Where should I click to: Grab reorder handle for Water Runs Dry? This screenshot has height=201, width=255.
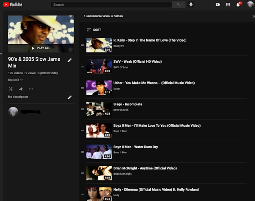tap(82, 152)
